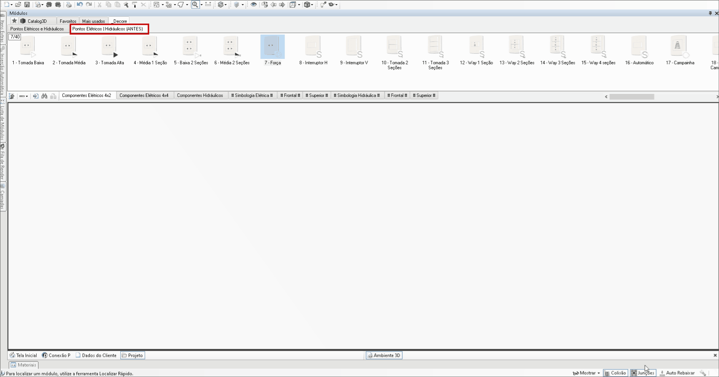The height and width of the screenshot is (377, 719).
Task: Cut selection with the scissors icon
Action: (100, 5)
